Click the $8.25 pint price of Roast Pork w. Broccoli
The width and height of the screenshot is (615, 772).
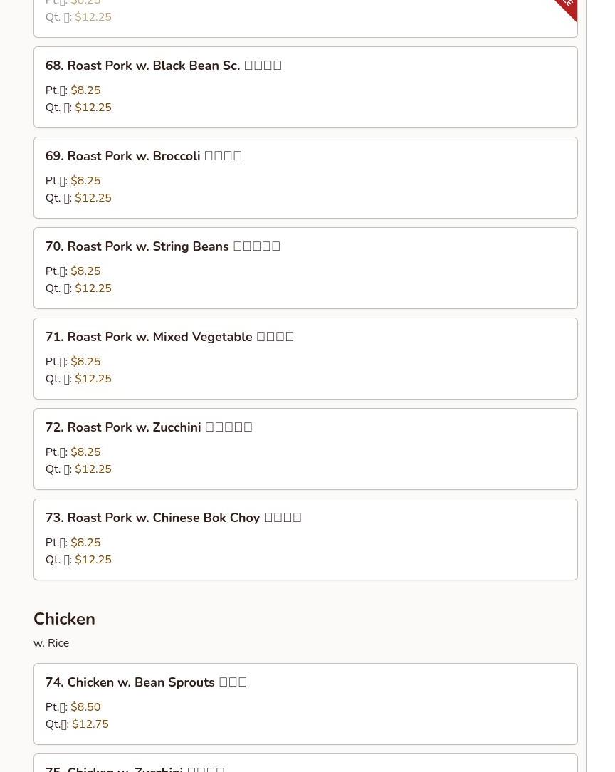[x=85, y=181]
